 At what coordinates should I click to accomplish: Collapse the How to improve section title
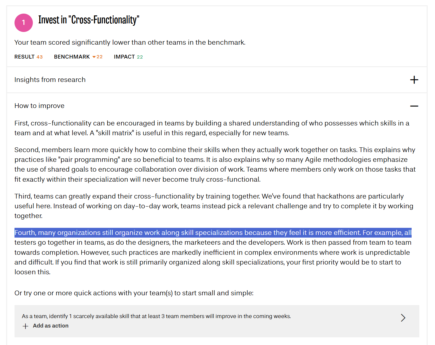(x=39, y=106)
